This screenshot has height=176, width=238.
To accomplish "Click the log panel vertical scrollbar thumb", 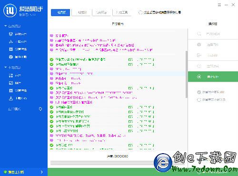I will pos(187,74).
